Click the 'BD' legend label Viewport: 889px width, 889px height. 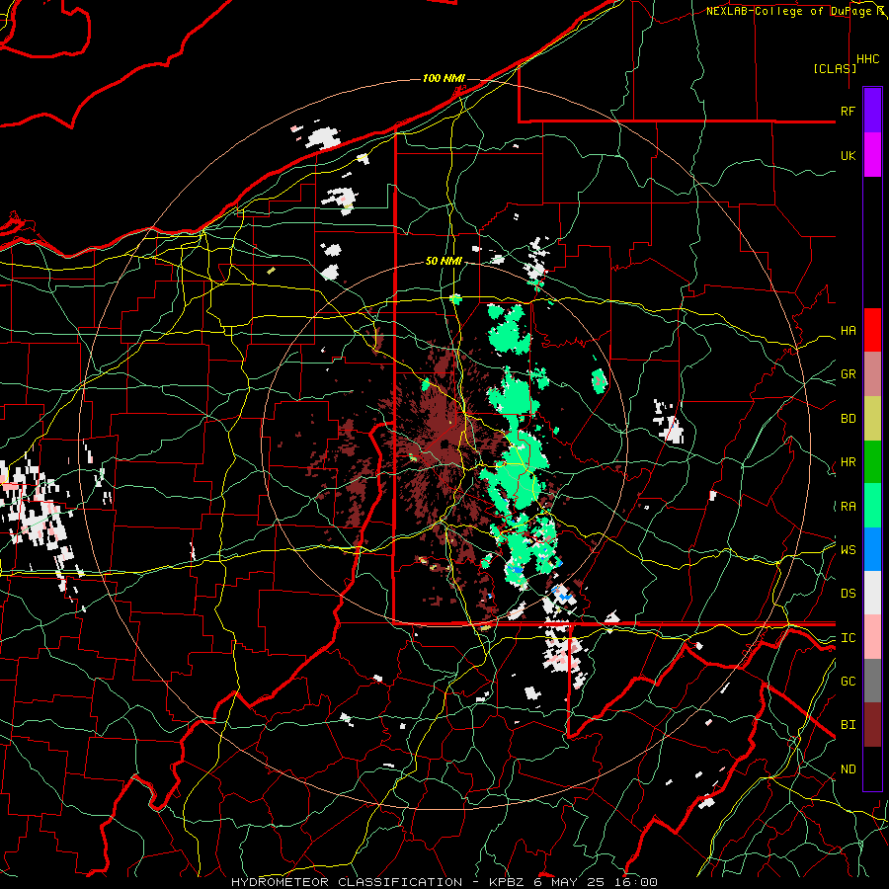pyautogui.click(x=848, y=419)
